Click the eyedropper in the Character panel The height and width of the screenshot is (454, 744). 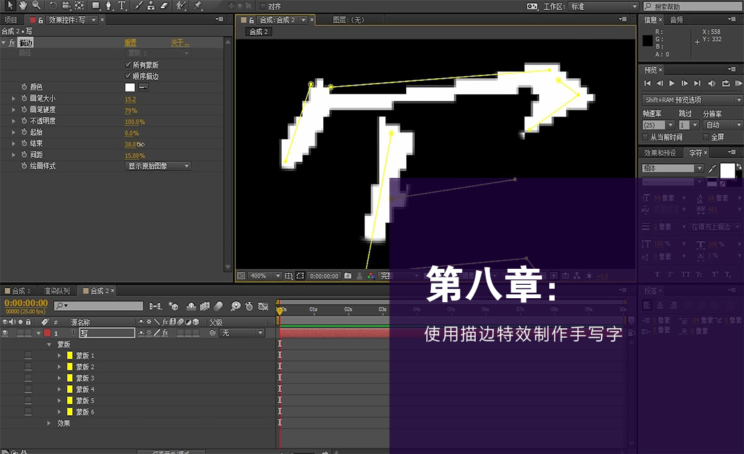[712, 168]
